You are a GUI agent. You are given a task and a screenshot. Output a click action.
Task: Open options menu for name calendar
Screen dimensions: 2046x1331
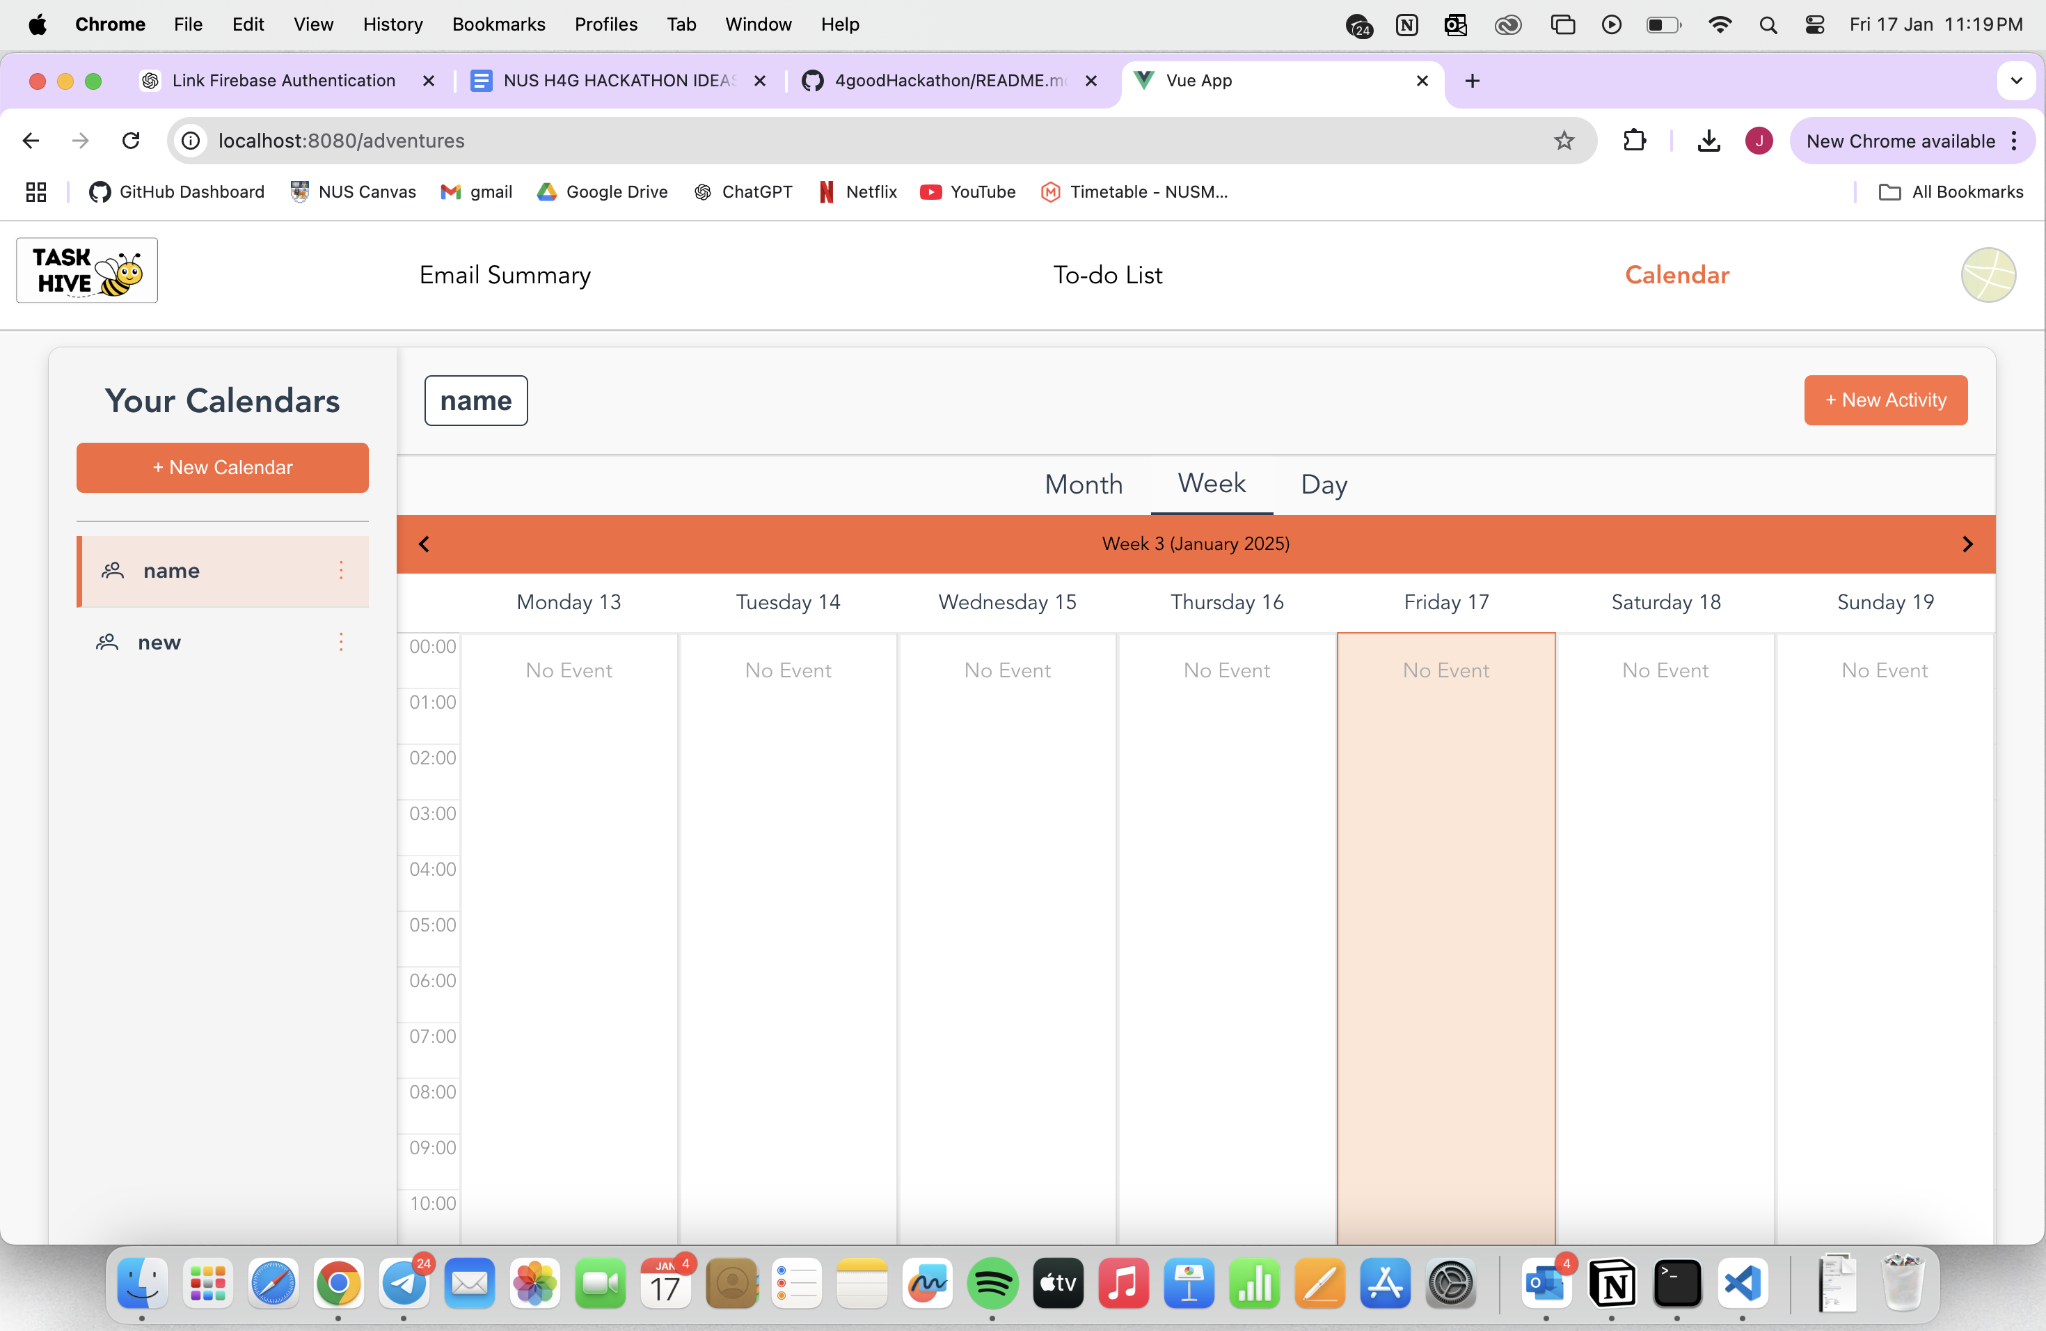tap(341, 570)
